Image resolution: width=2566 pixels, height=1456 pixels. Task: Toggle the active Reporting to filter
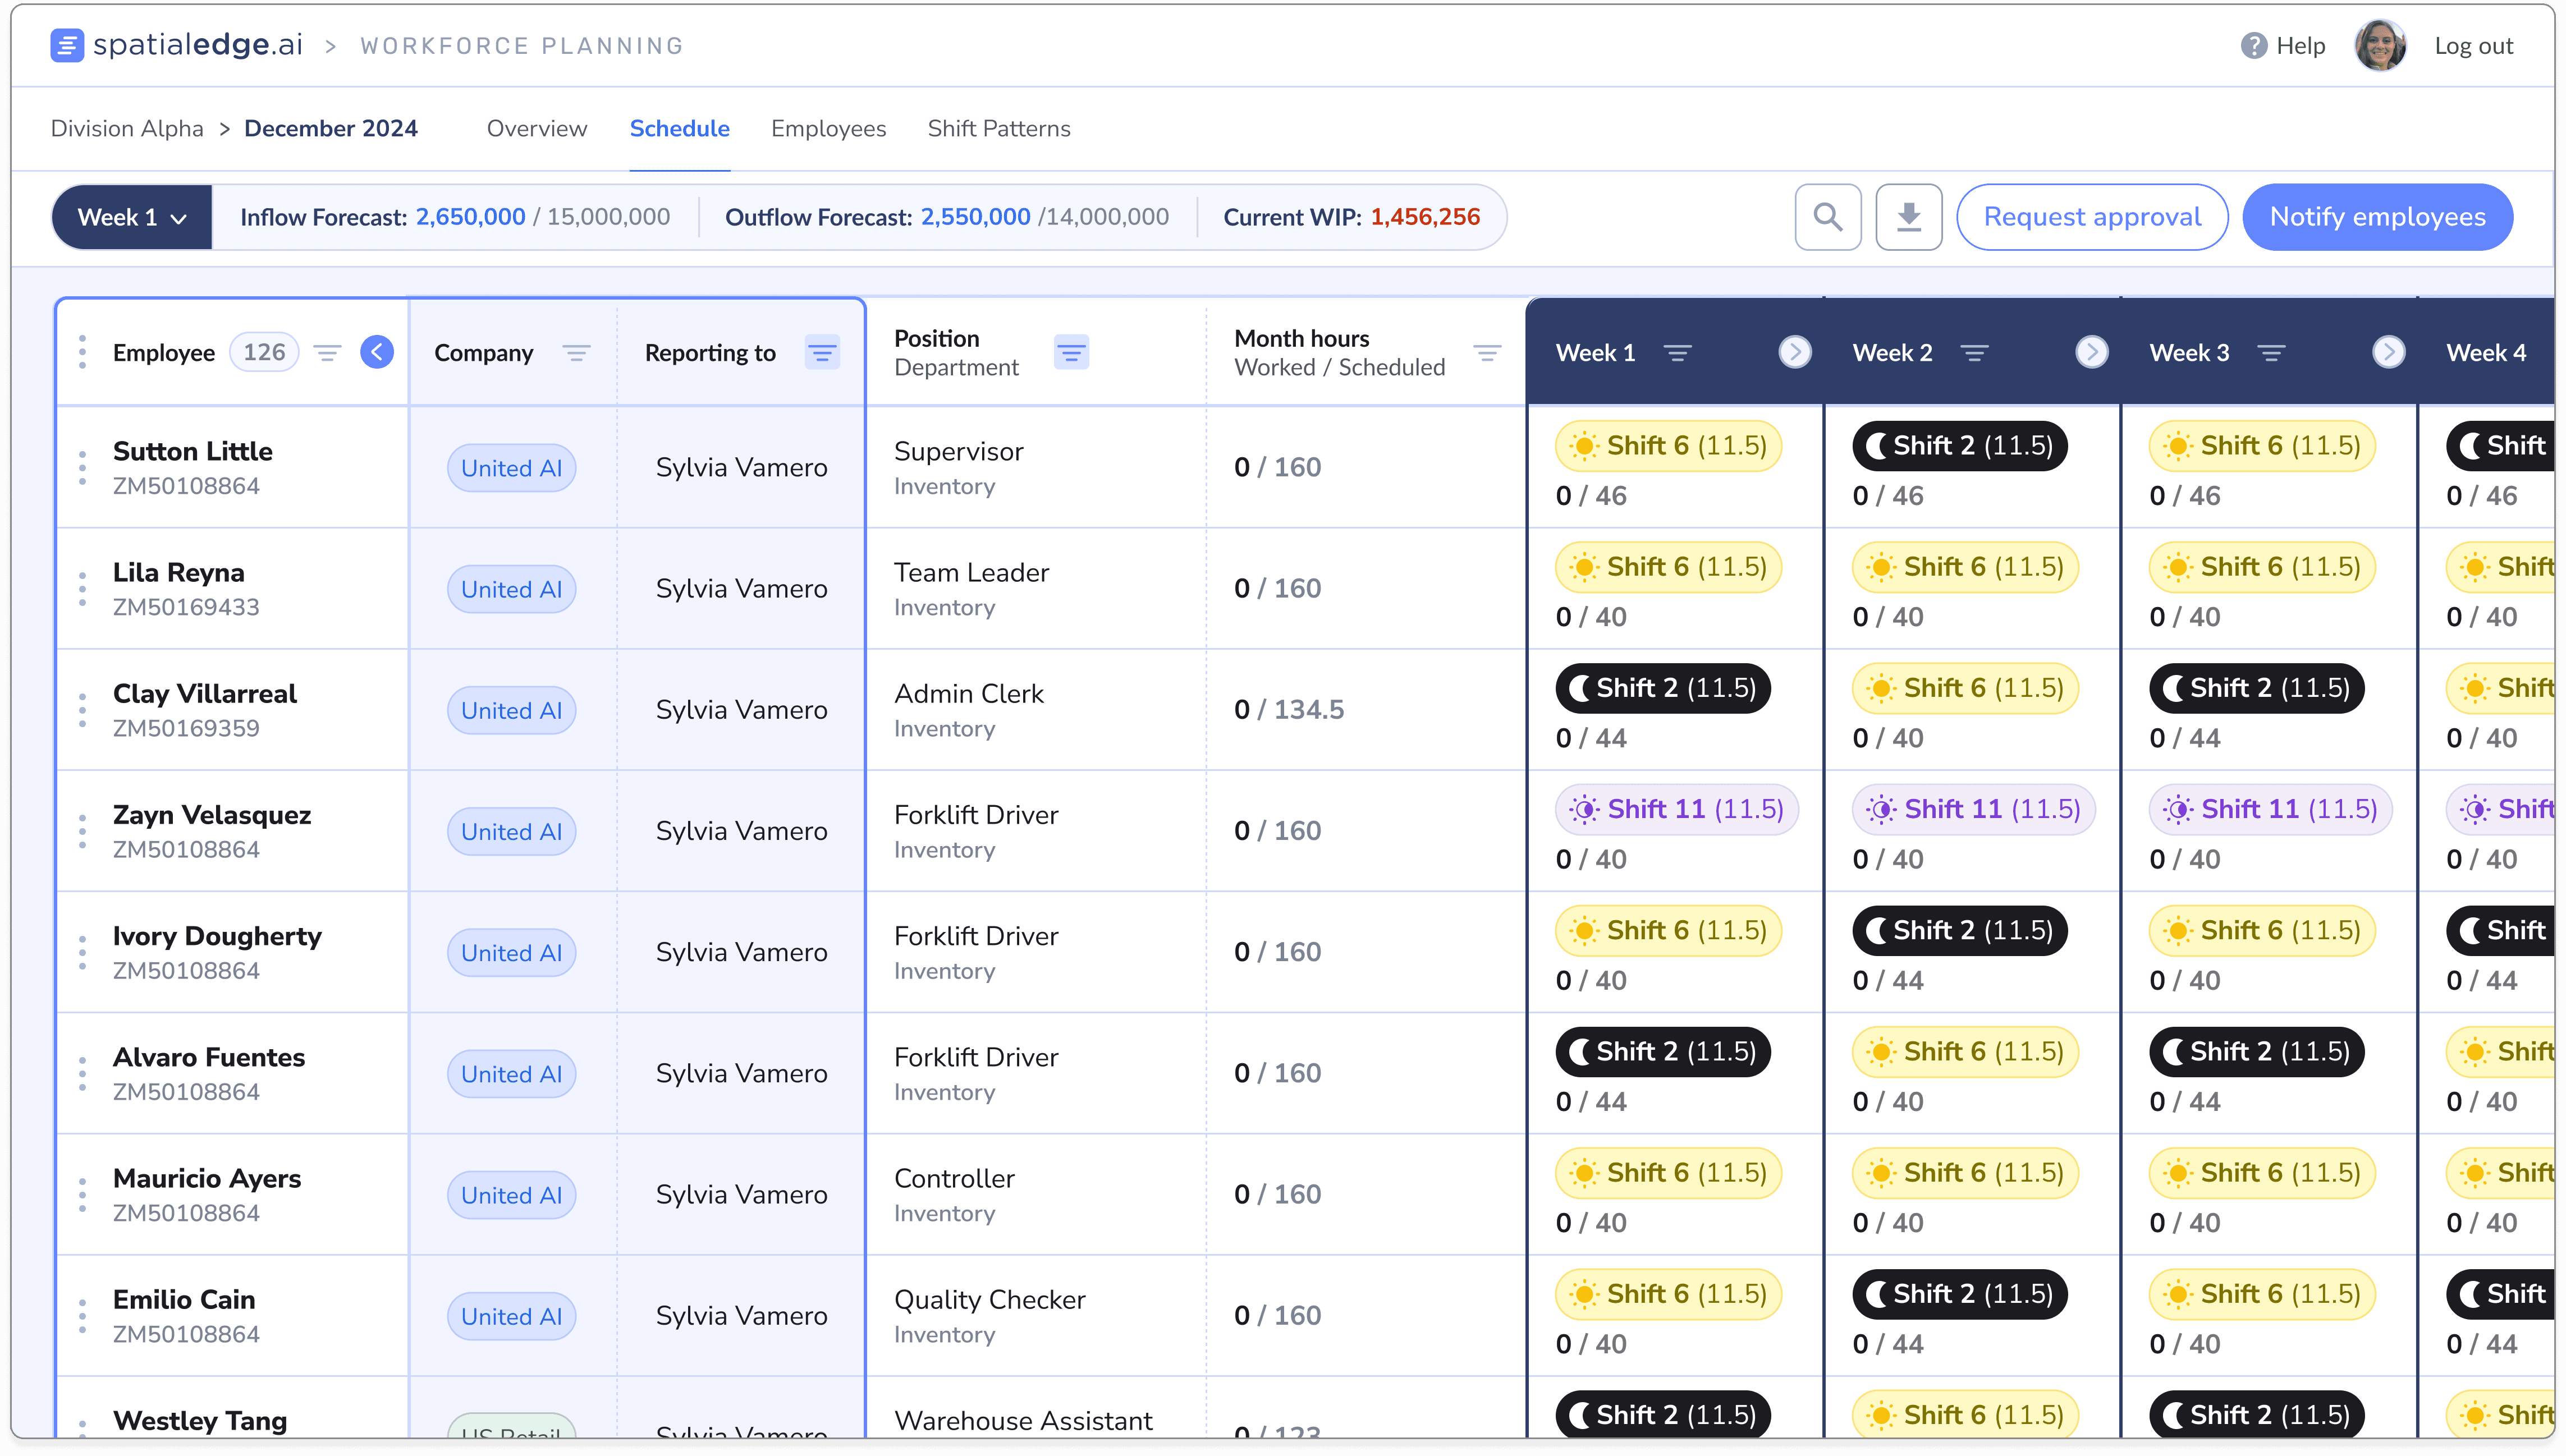tap(822, 353)
